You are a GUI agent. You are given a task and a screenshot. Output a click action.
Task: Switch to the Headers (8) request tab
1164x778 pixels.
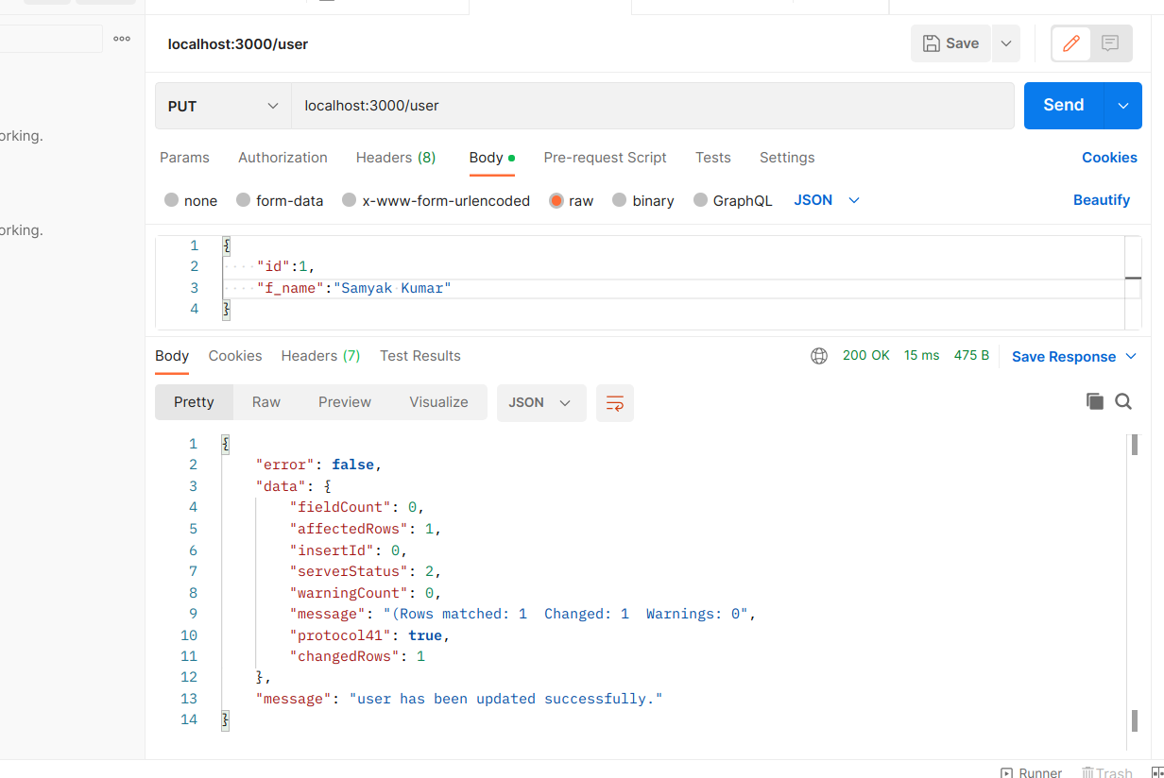pyautogui.click(x=396, y=158)
